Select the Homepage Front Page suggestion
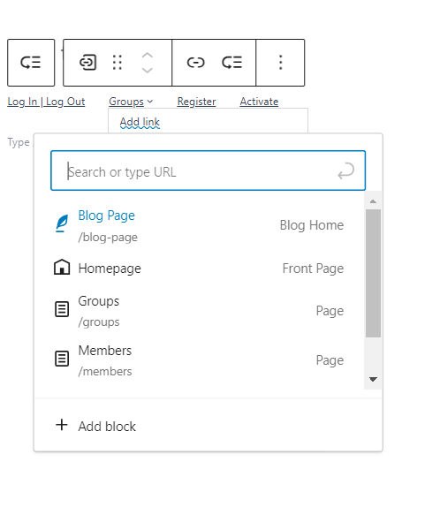440x522 pixels. point(199,269)
